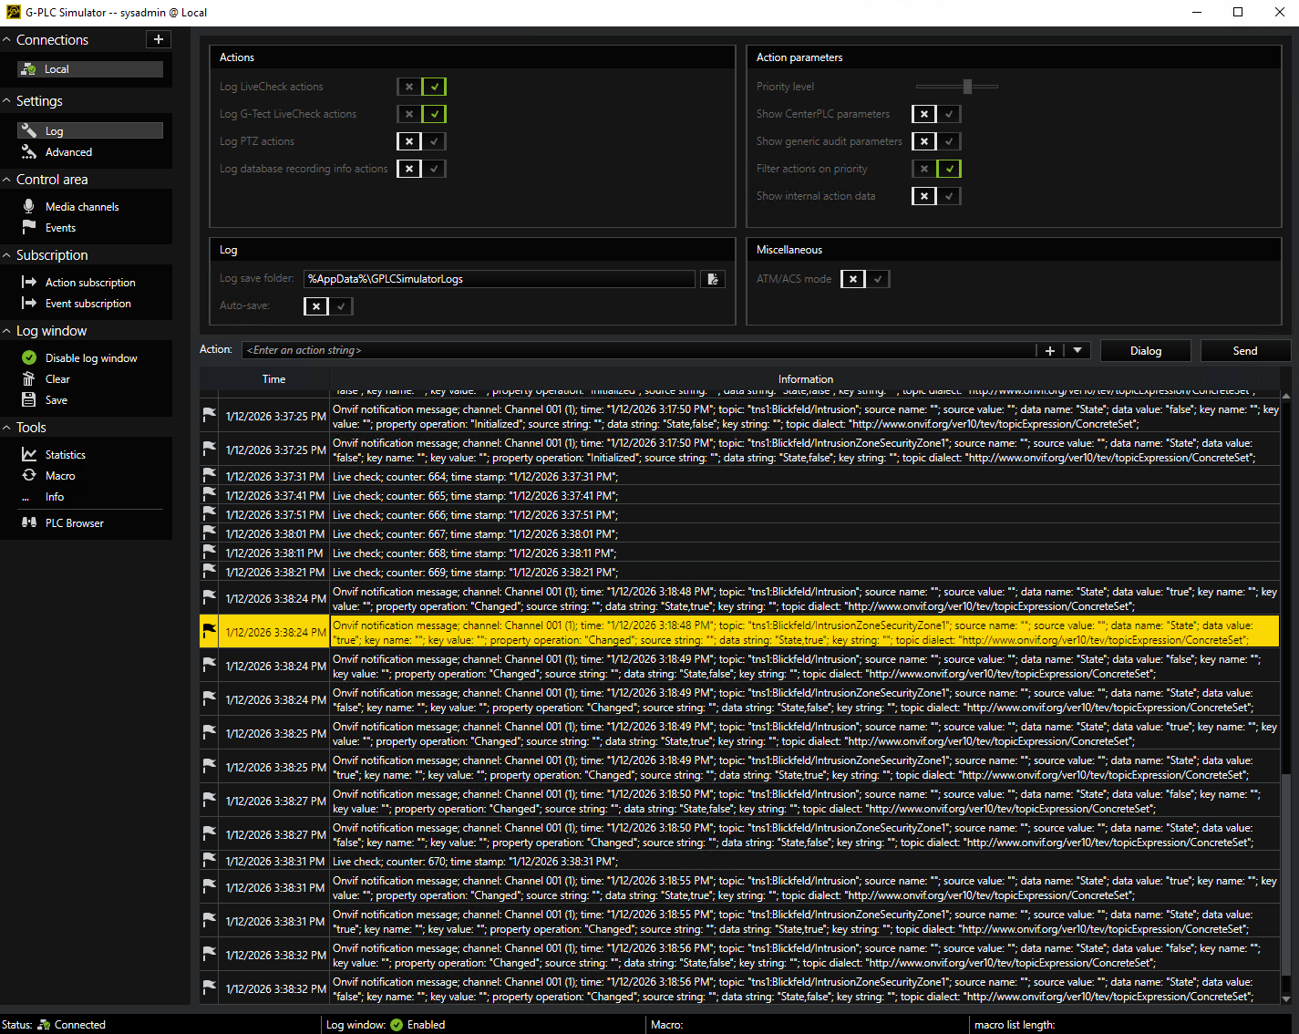Click the Macro icon in Tools
The image size is (1299, 1034).
[x=29, y=476]
